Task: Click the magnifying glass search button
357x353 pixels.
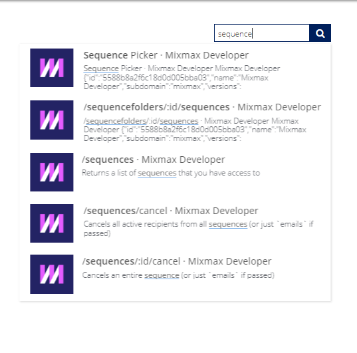Action: click(x=320, y=33)
